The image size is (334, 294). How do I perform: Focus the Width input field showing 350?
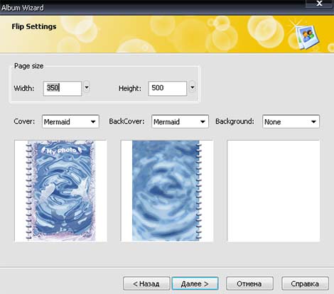(x=63, y=88)
